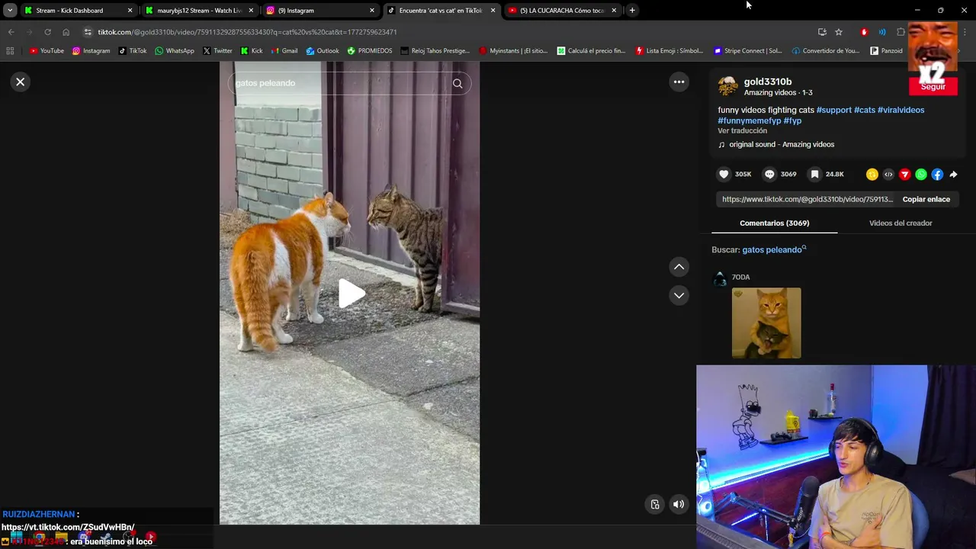Search for the 'gatos peleando' suggestion link

pyautogui.click(x=772, y=249)
